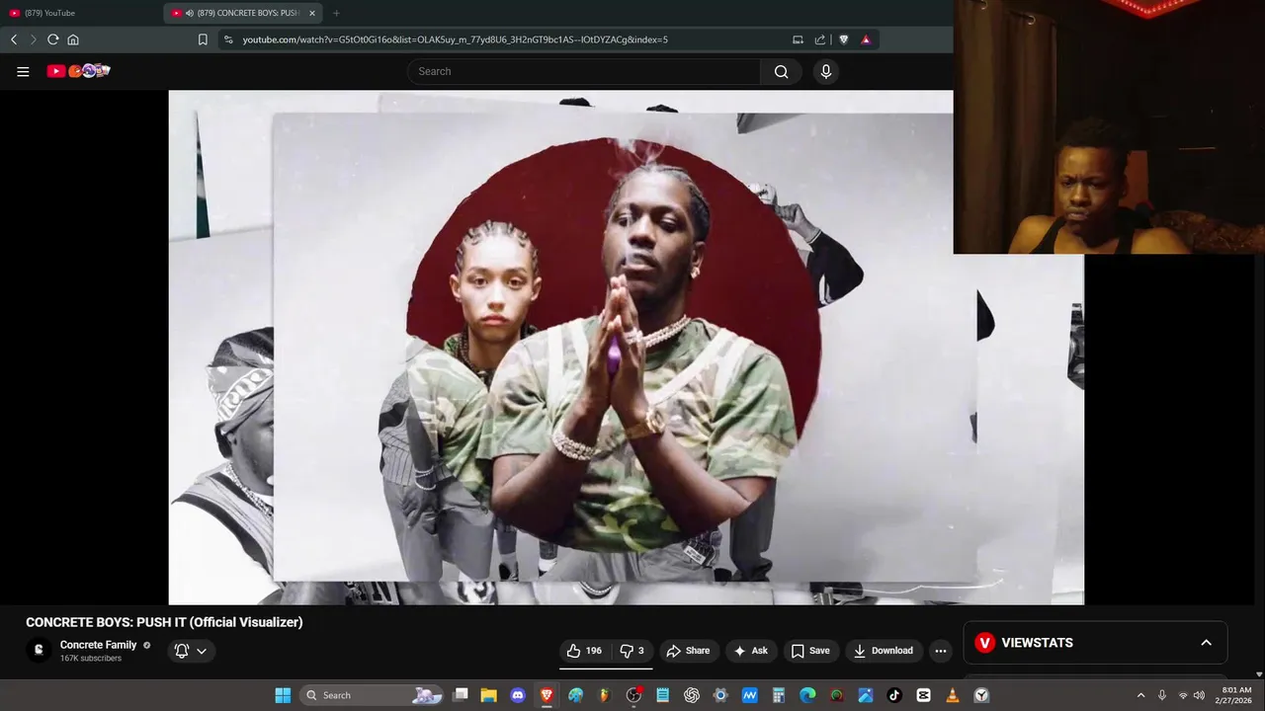Dislike the video (3 dislikes)
The image size is (1265, 711).
(x=632, y=651)
